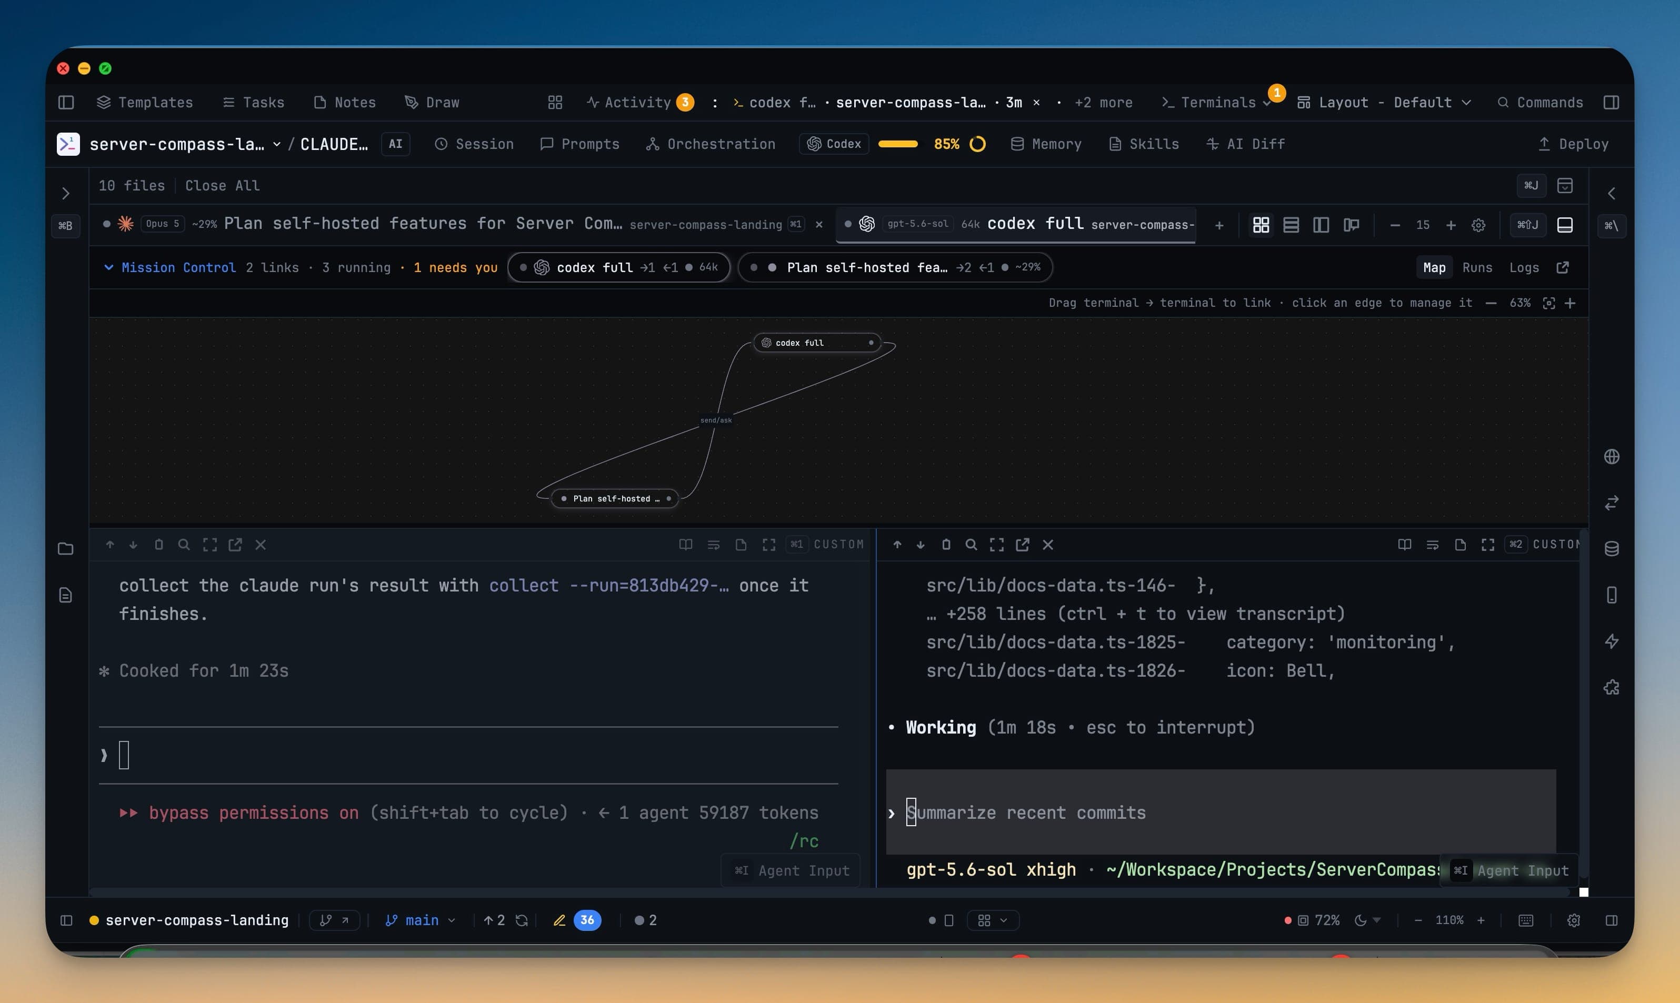Open the Templates menu
This screenshot has height=1003, width=1680.
pyautogui.click(x=145, y=102)
